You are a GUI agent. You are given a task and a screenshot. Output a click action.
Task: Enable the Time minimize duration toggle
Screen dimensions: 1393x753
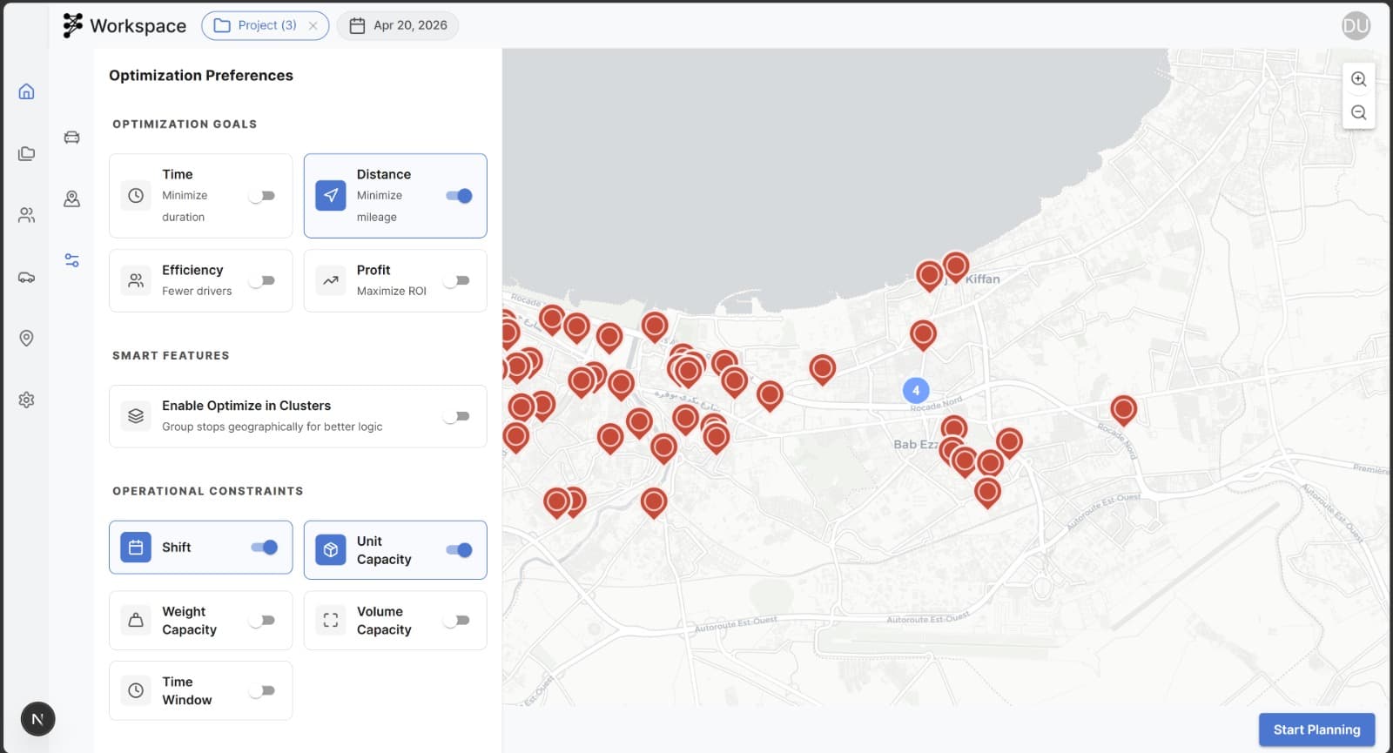click(x=262, y=196)
